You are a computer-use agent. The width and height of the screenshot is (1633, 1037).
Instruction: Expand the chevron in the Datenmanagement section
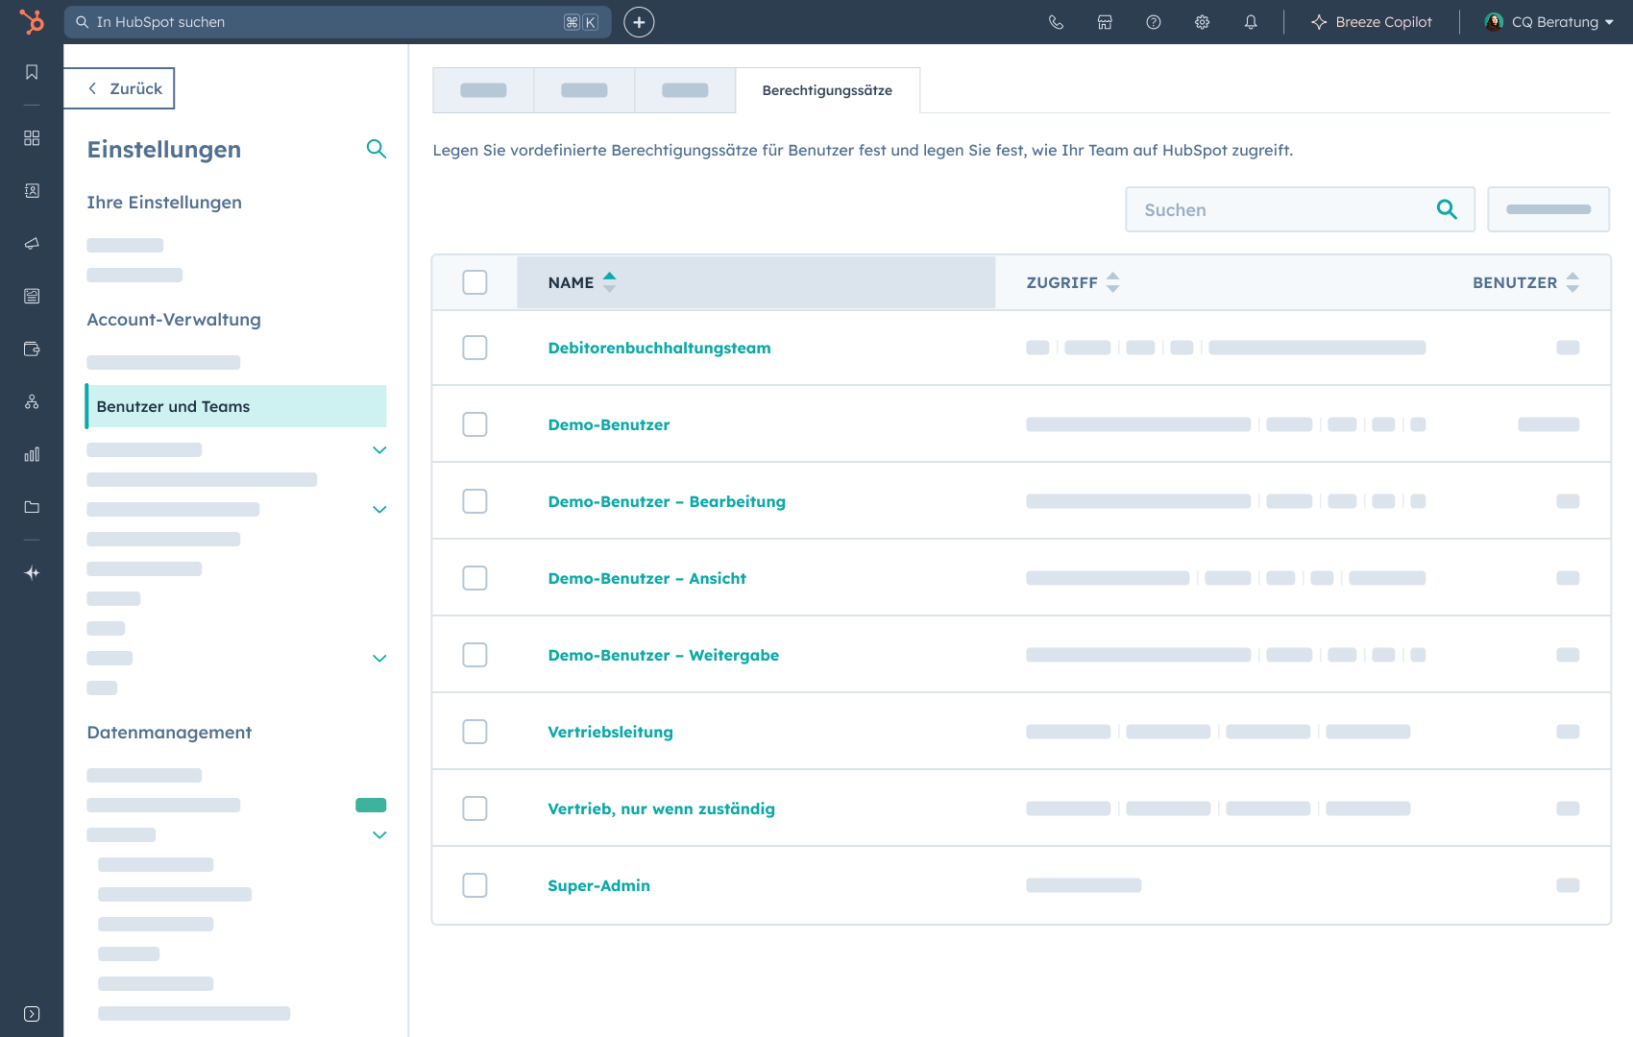(x=379, y=834)
